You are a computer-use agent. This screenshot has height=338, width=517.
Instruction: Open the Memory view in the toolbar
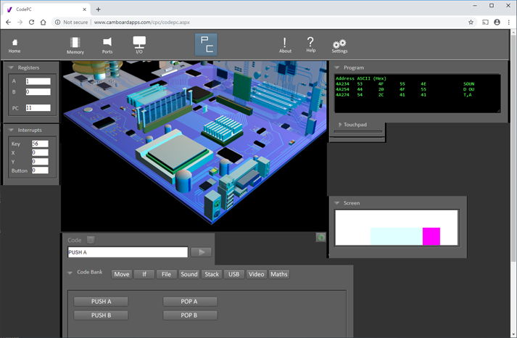click(x=75, y=45)
